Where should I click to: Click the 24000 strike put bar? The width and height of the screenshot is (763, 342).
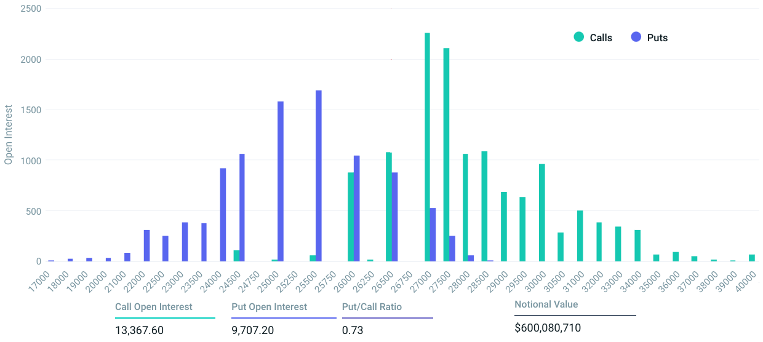point(223,215)
